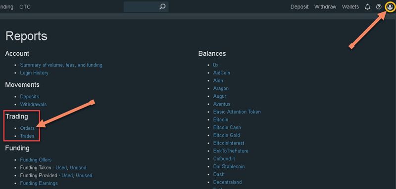
Task: Open the Orders trading report
Action: (27, 128)
